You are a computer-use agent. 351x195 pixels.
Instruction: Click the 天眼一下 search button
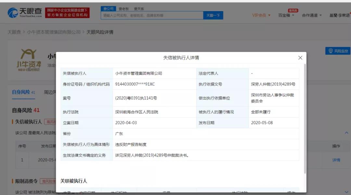(213, 16)
